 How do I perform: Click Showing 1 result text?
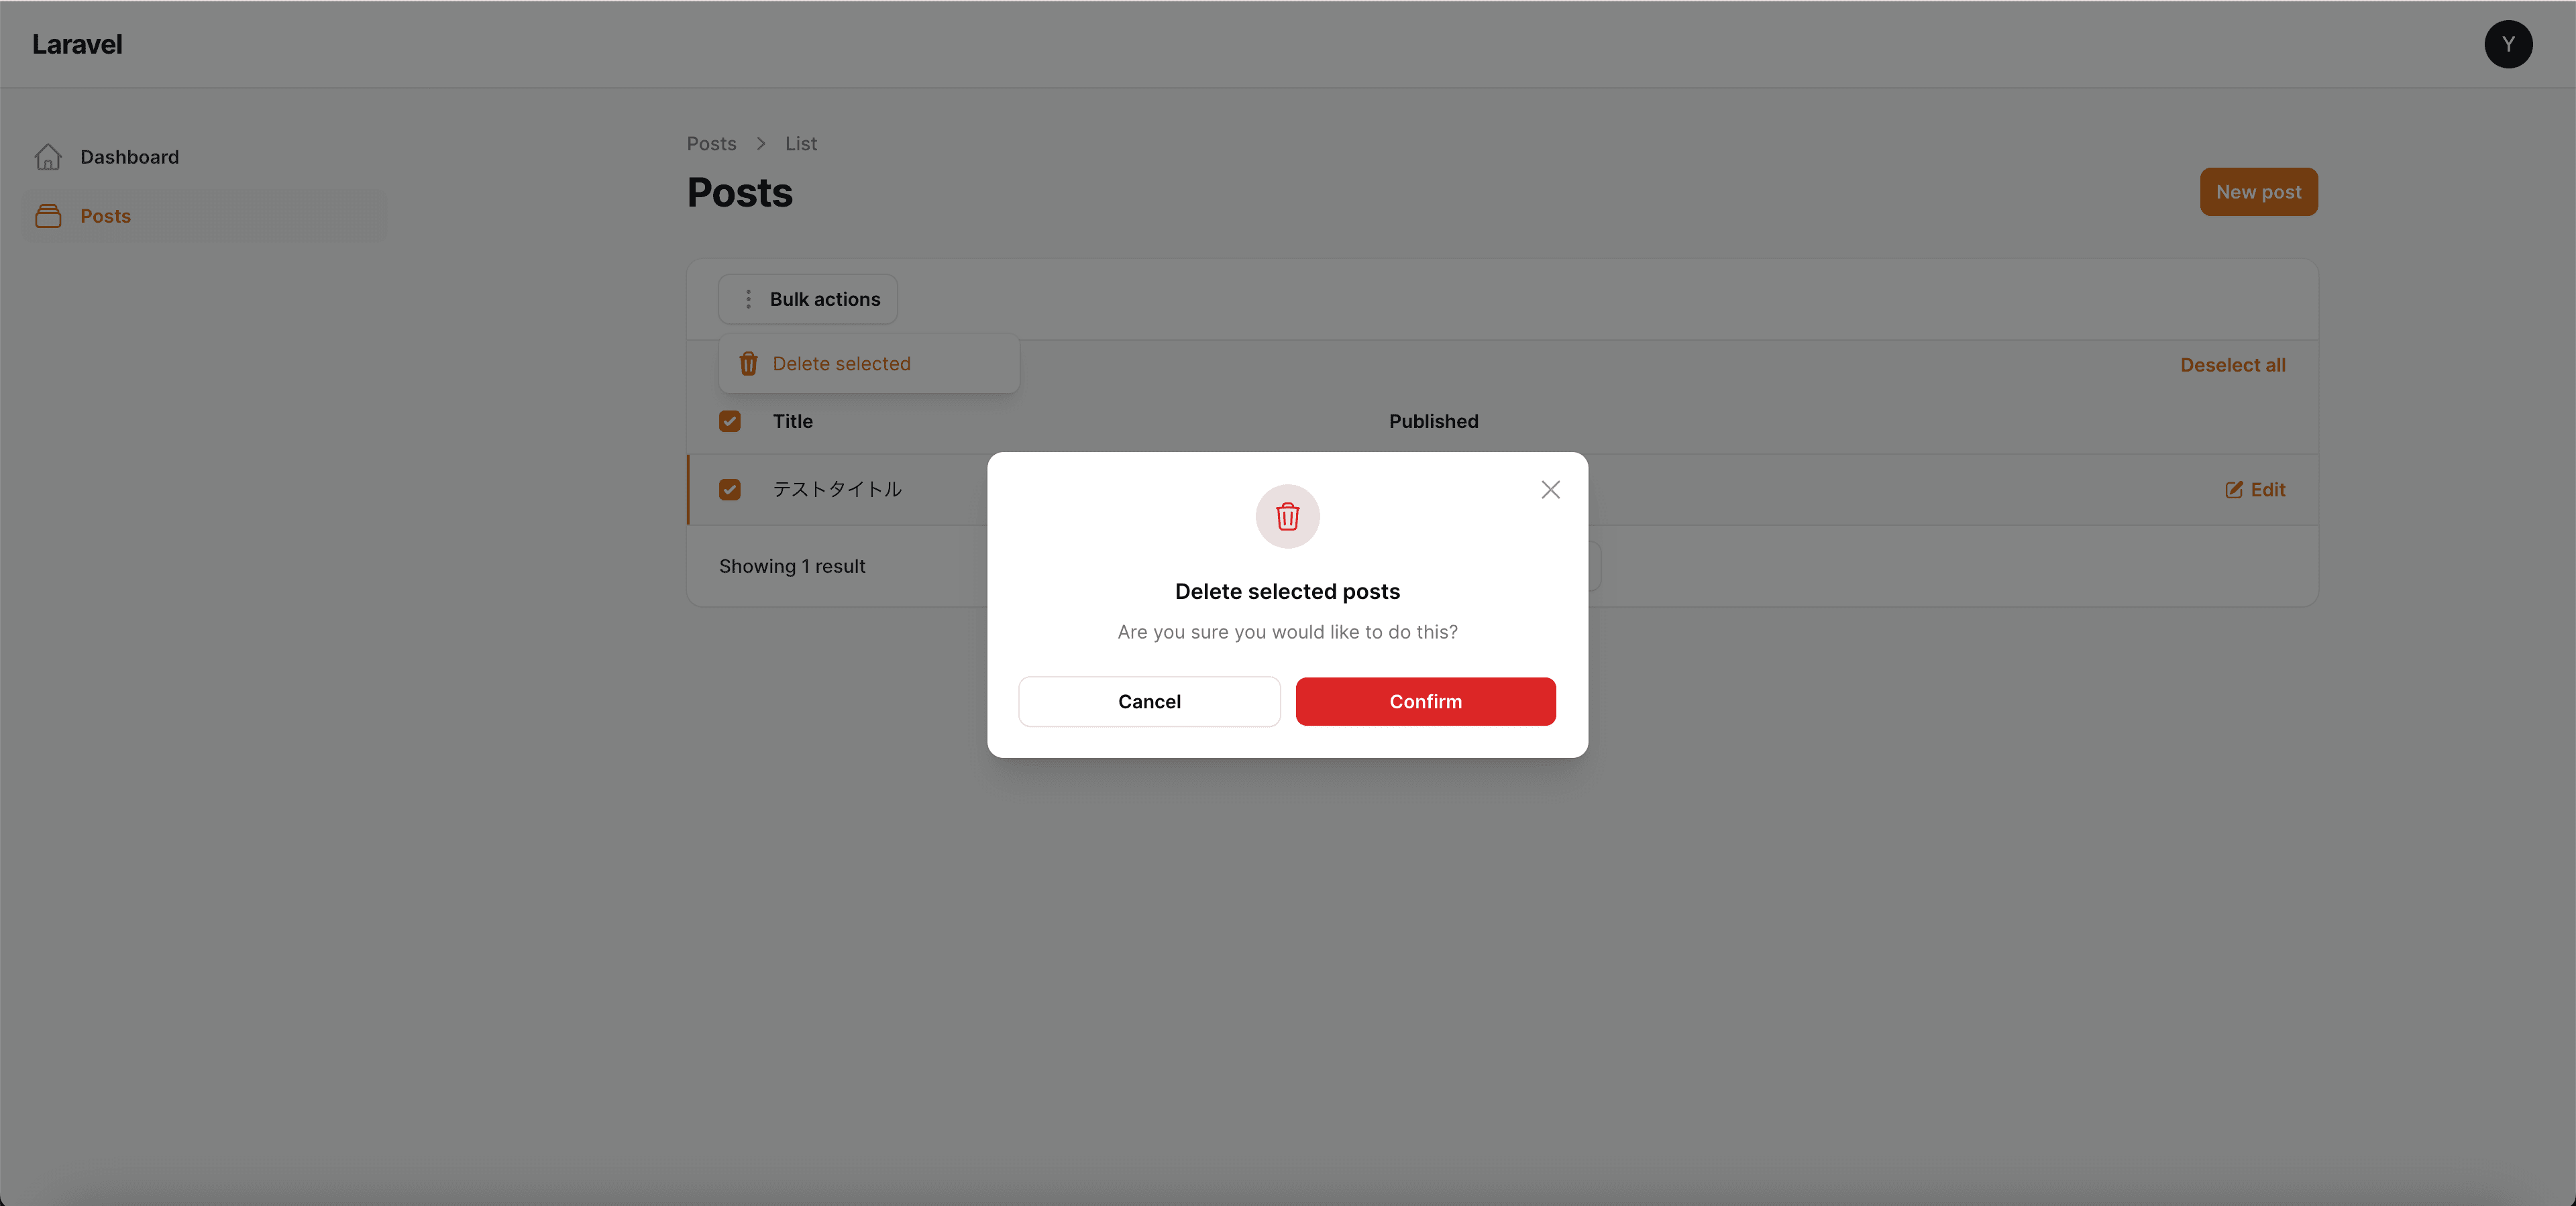tap(792, 566)
